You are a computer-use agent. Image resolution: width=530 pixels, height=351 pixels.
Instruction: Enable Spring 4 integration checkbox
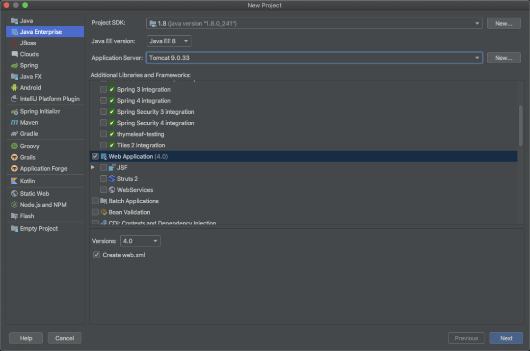[x=104, y=101]
